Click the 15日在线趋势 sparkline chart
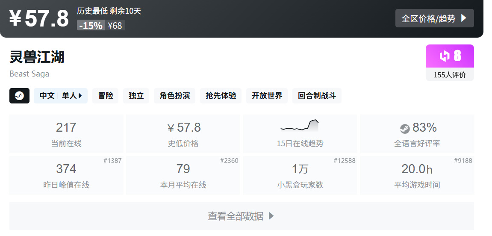The width and height of the screenshot is (492, 236). (x=300, y=126)
